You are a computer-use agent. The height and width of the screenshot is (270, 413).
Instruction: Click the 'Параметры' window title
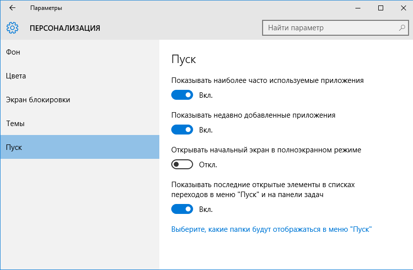46,8
